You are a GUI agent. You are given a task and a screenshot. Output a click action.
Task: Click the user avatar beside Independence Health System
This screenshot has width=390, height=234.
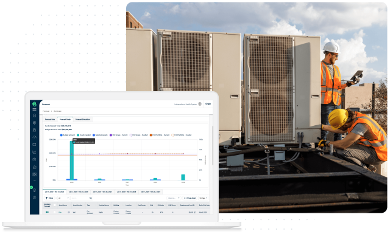coord(199,104)
